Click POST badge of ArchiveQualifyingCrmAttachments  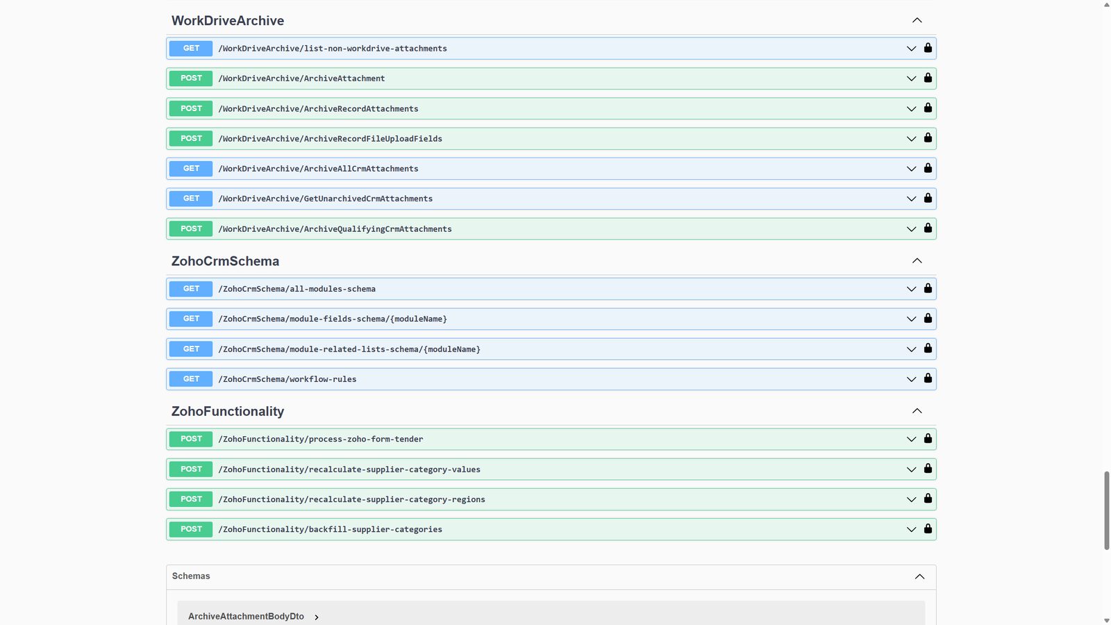[191, 228]
